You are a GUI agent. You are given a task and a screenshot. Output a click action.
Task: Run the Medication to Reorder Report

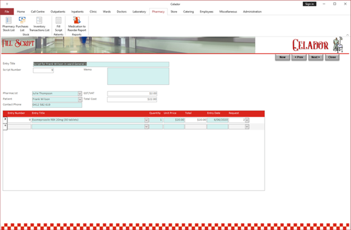(77, 24)
